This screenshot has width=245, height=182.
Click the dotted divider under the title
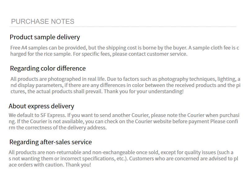coord(123,27)
